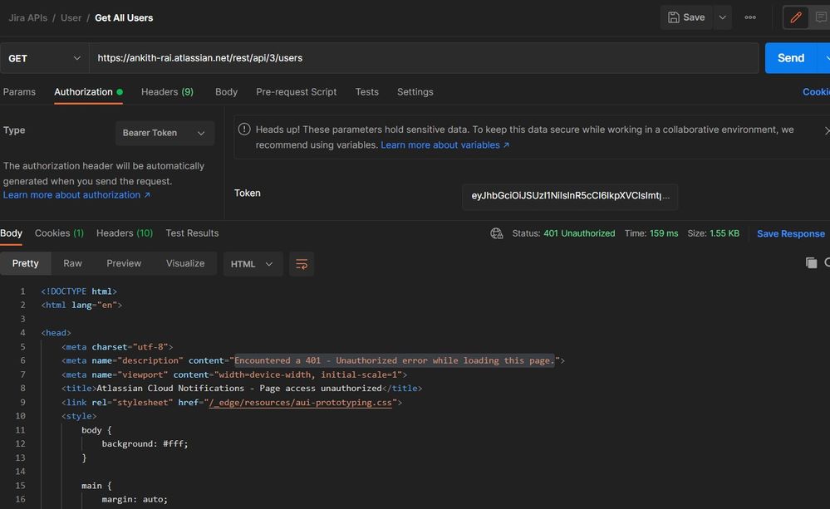Viewport: 830px width, 509px height.
Task: Switch to the request Body tab
Action: tap(226, 92)
